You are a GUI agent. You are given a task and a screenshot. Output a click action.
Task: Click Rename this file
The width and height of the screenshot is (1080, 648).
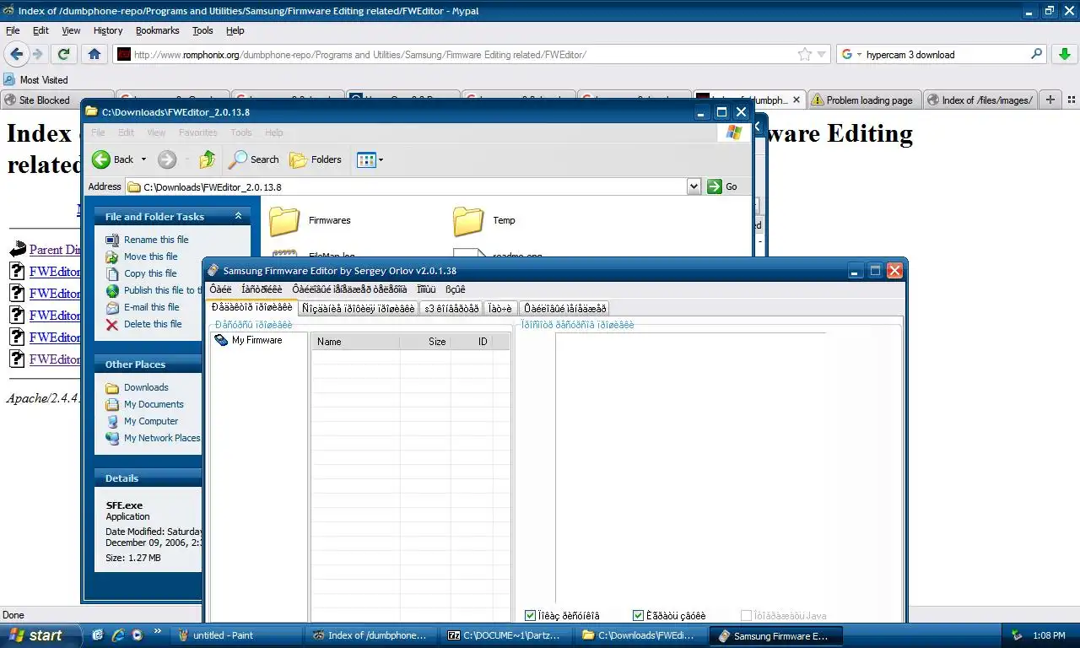[156, 240]
